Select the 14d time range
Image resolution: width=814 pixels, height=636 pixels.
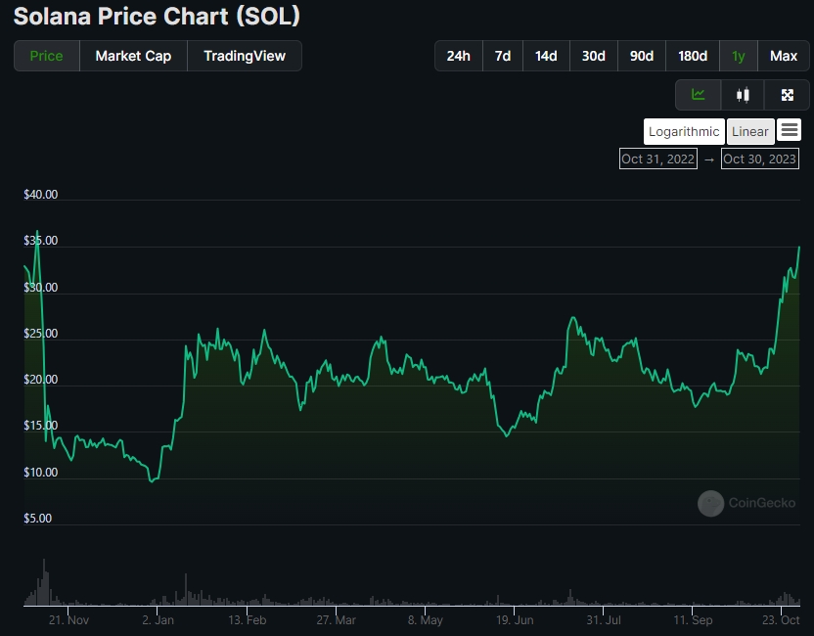[546, 56]
